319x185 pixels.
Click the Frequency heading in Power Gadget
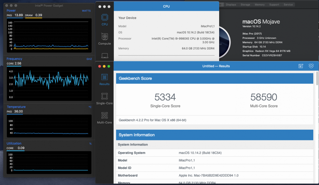tap(14, 59)
